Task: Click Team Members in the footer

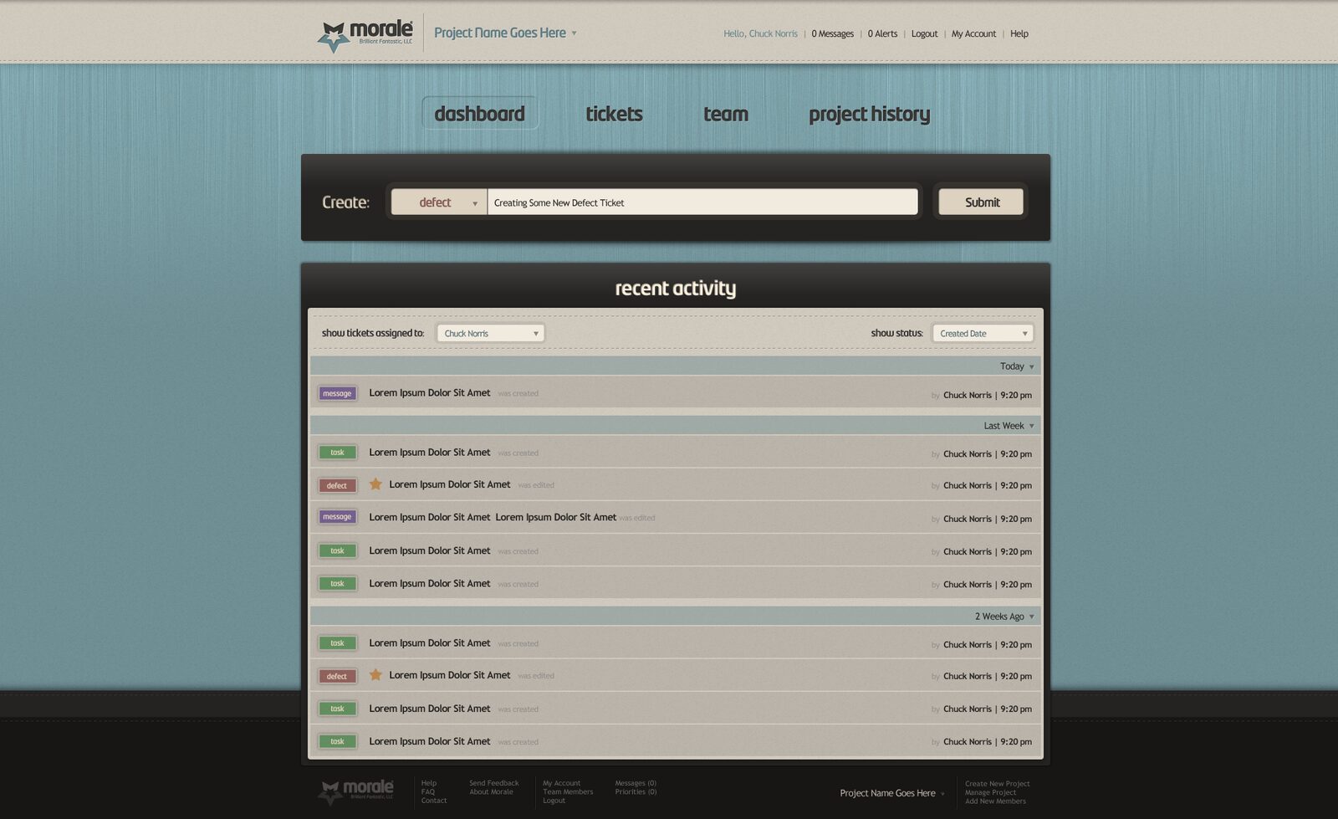Action: coord(568,791)
